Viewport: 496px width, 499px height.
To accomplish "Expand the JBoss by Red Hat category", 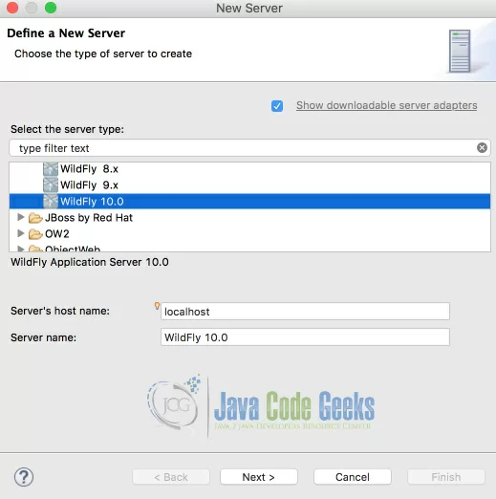I will (21, 217).
